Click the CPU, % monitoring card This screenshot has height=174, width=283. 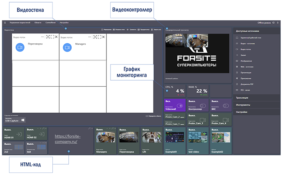tap(175, 91)
